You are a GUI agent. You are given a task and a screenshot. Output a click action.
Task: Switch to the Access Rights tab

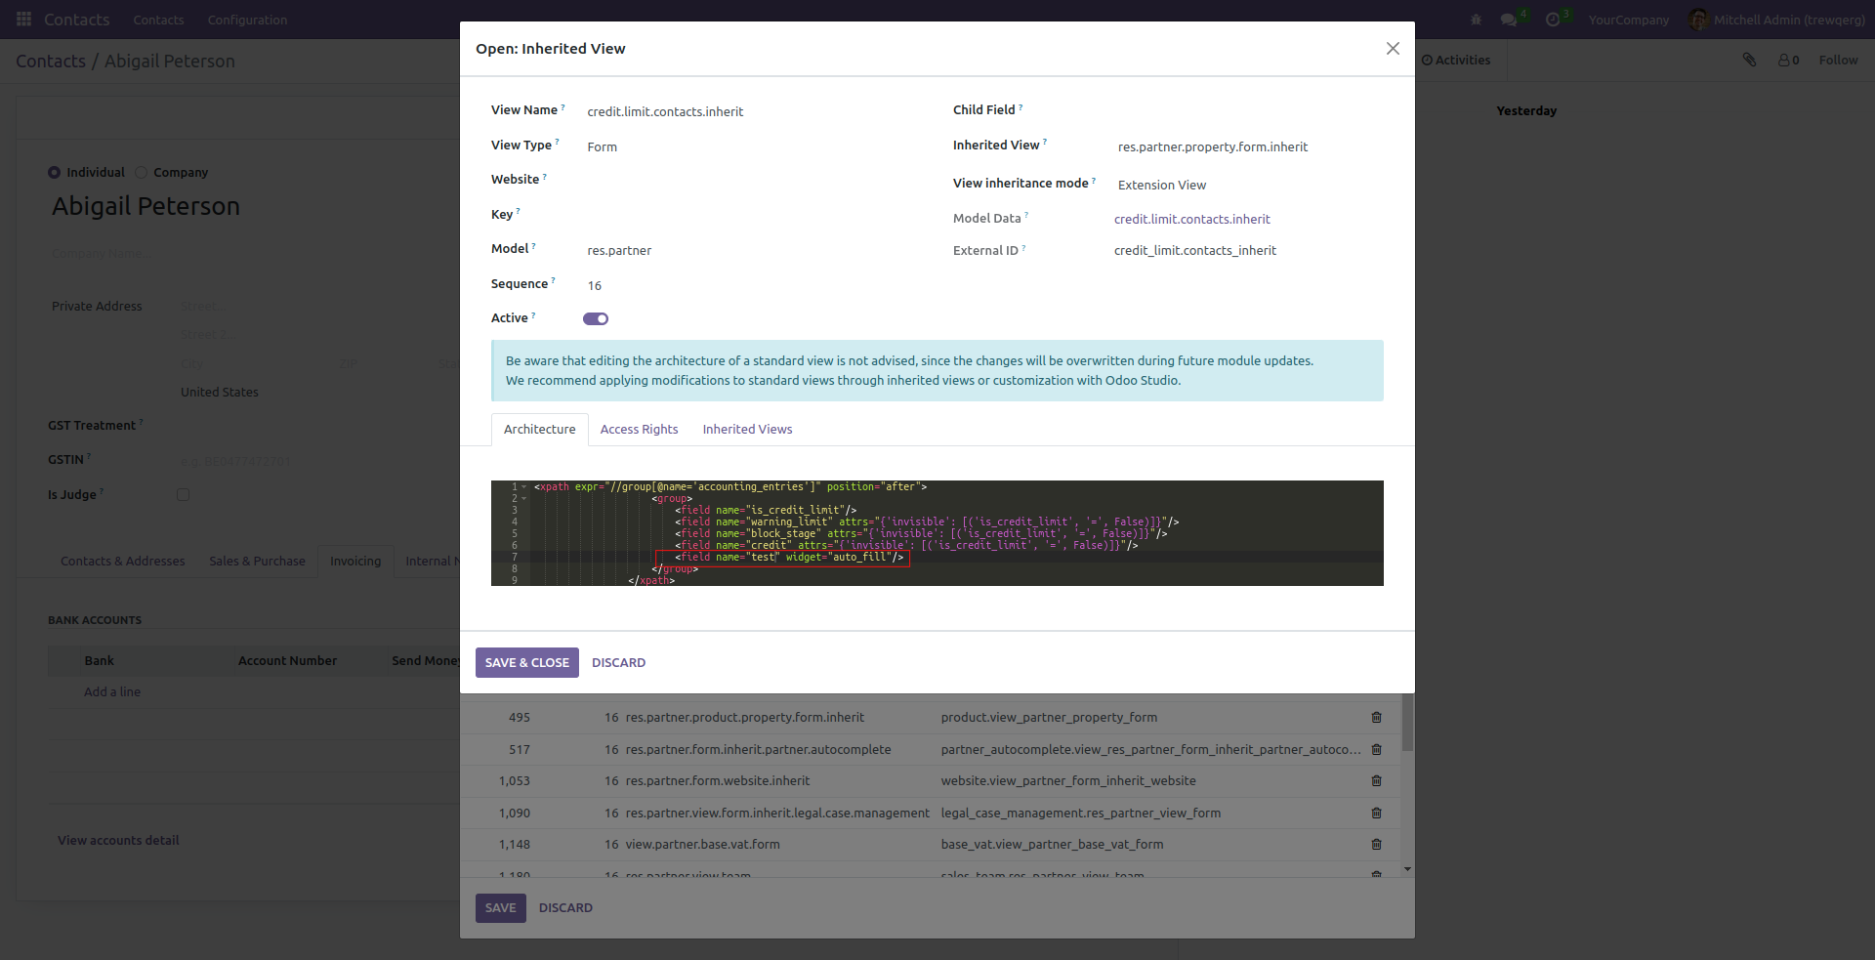[639, 430]
